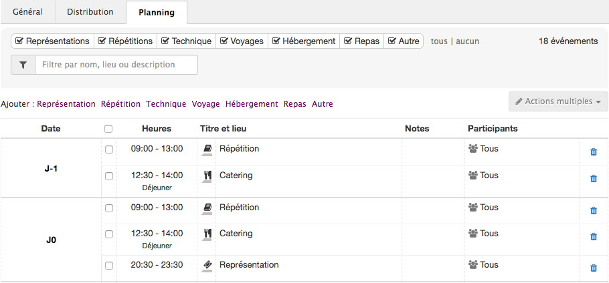Viewport: 609px width, 283px height.
Task: Select J0 12:30 - 14:00 Catering row checkbox
Action: tap(109, 234)
